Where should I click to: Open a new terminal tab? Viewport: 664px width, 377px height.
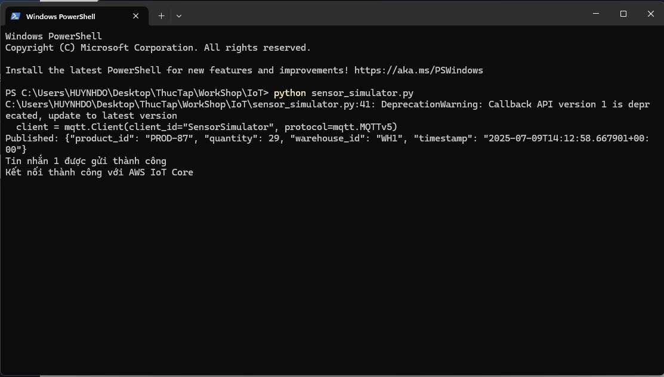(161, 16)
